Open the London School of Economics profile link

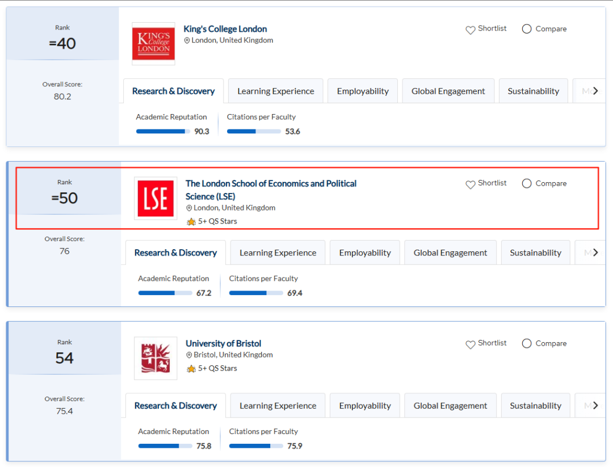pyautogui.click(x=271, y=190)
